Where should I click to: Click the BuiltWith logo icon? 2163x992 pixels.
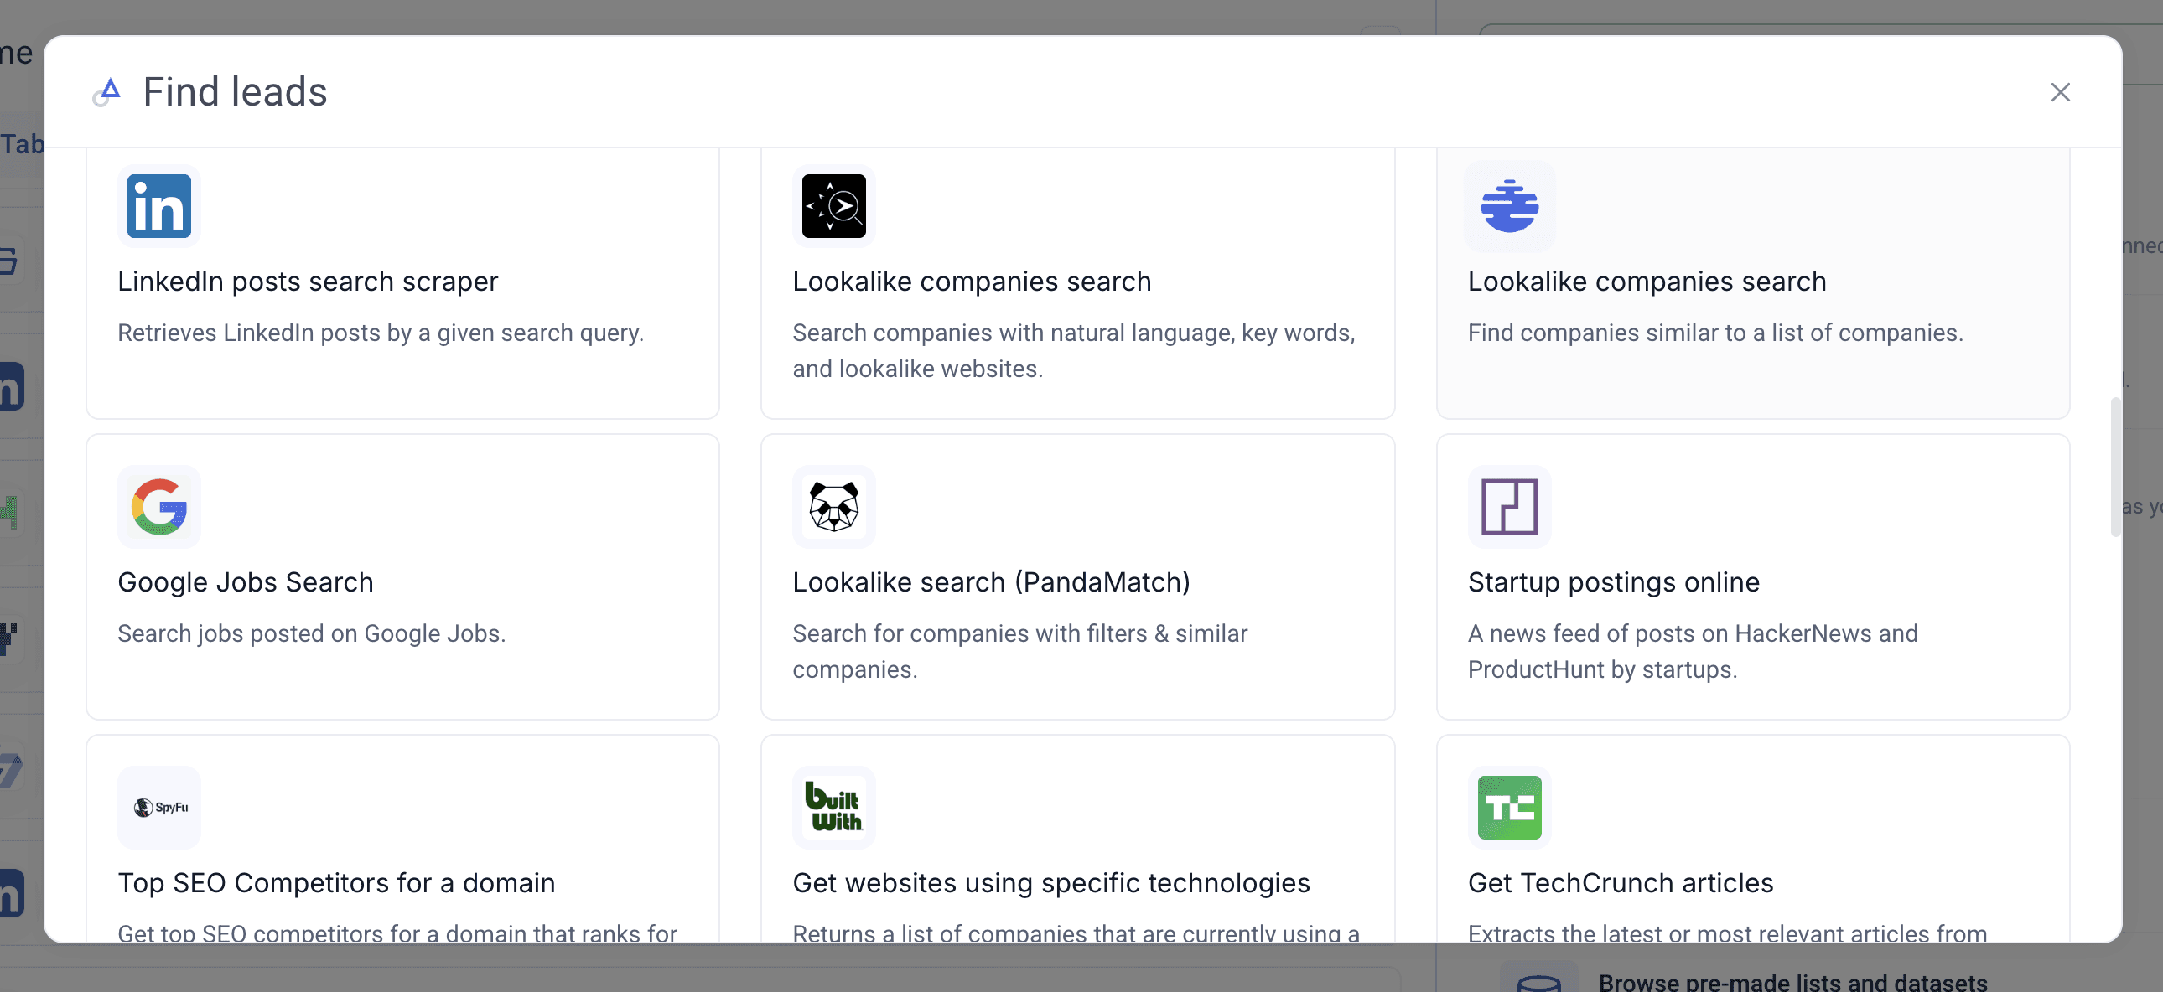(x=834, y=808)
